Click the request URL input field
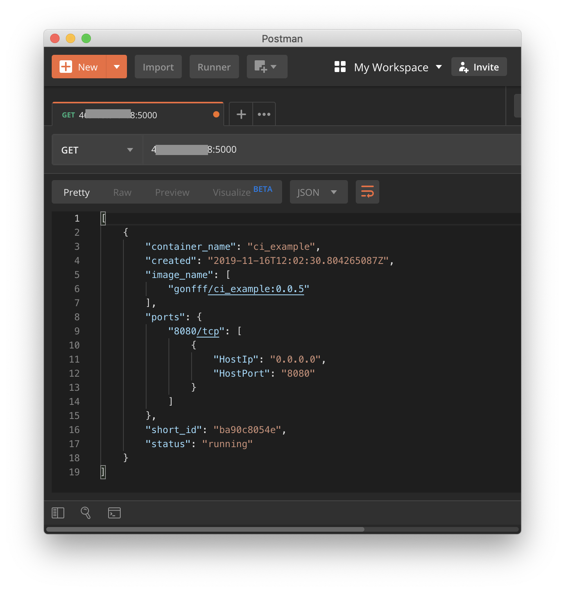 pos(274,149)
